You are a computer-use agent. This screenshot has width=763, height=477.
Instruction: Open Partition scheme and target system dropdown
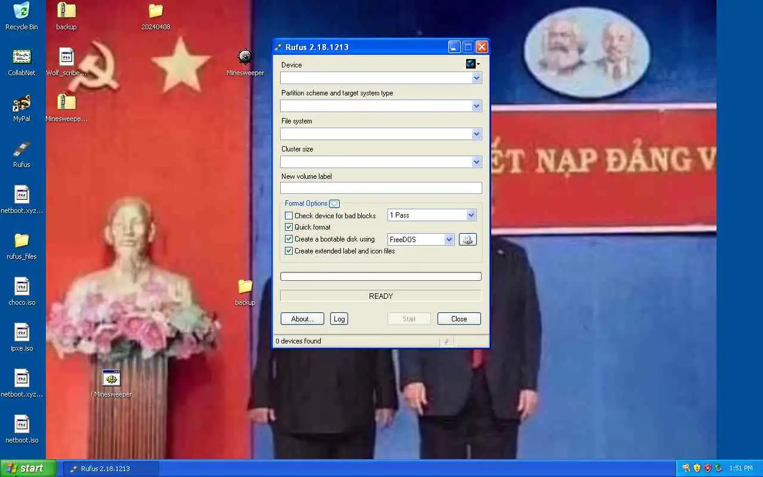381,106
